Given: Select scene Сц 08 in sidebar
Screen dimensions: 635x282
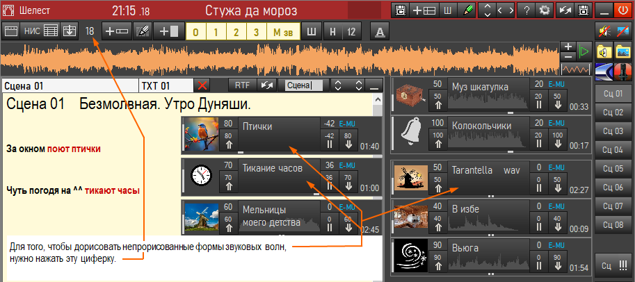Looking at the screenshot, I should tap(613, 225).
